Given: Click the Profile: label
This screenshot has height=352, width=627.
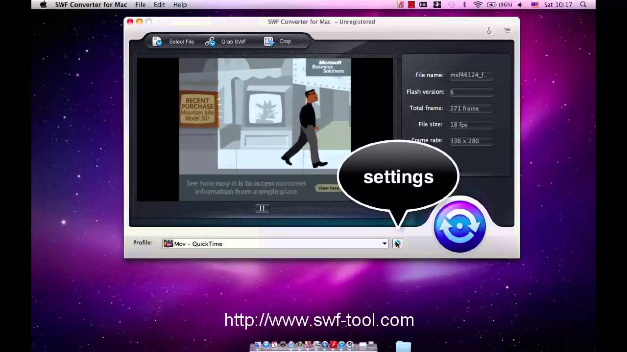Looking at the screenshot, I should (x=143, y=242).
